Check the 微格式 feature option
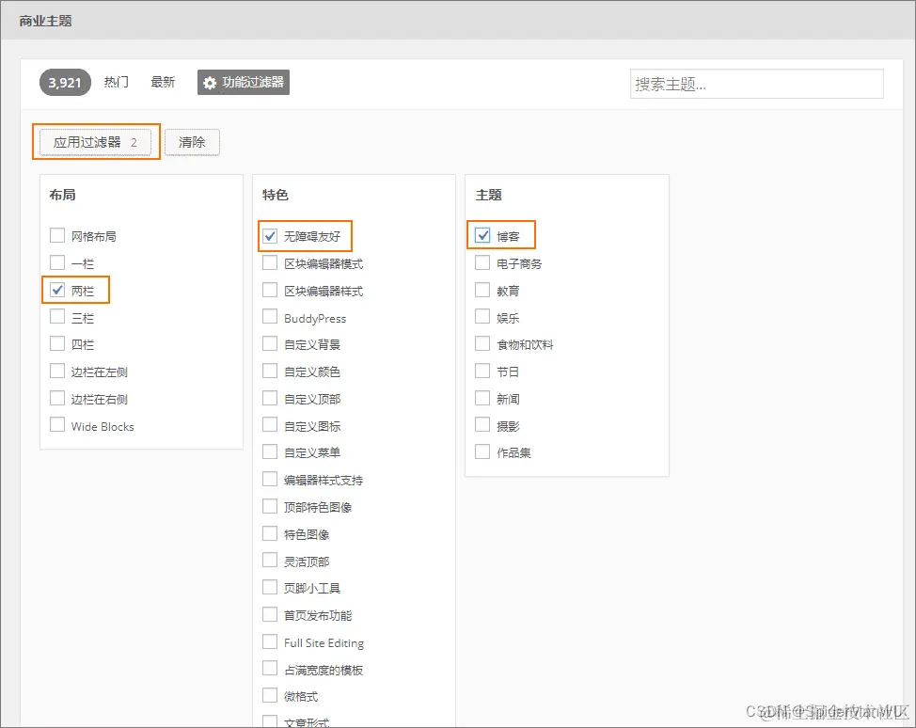916x728 pixels. (270, 697)
